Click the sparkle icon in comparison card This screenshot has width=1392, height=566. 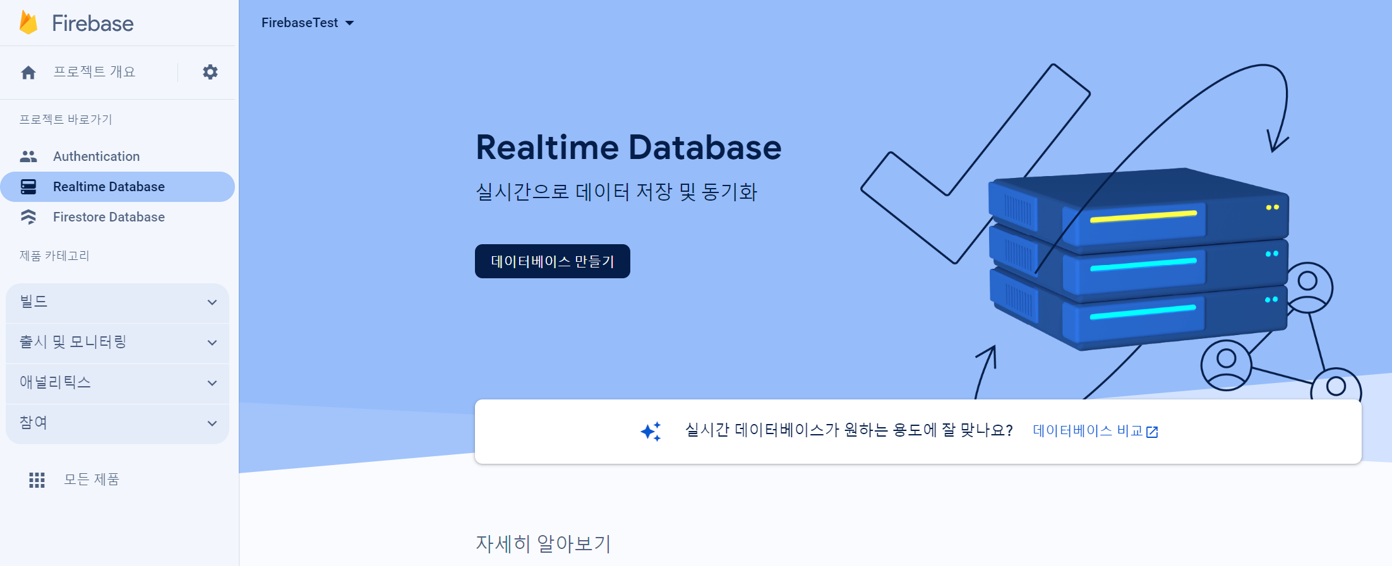(651, 432)
